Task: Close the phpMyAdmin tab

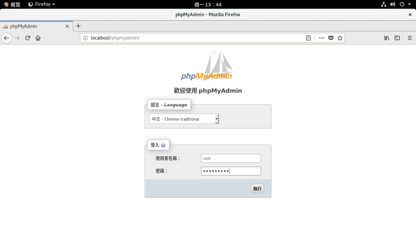Action: 67,26
